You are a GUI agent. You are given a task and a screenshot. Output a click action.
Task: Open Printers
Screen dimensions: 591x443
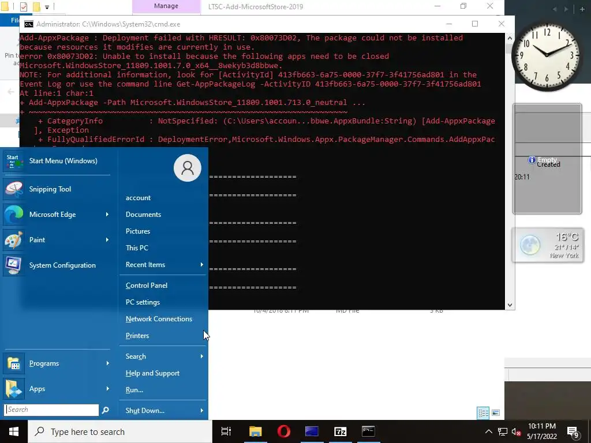pos(137,336)
